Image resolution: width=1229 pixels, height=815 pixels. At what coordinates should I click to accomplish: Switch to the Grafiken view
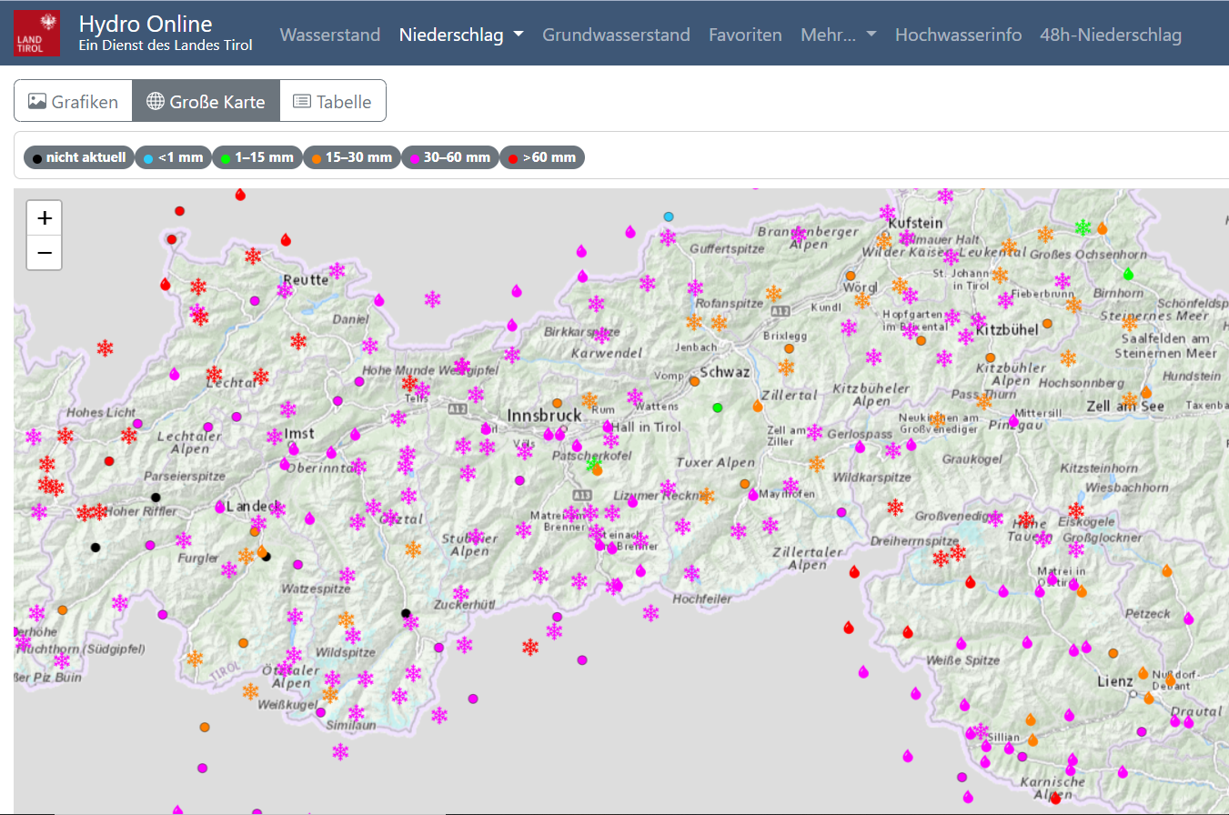tap(73, 101)
